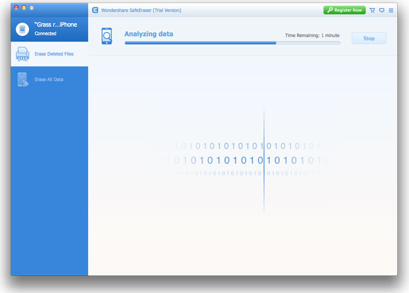The height and width of the screenshot is (293, 409).
Task: Close the window with red button
Action: (16, 8)
